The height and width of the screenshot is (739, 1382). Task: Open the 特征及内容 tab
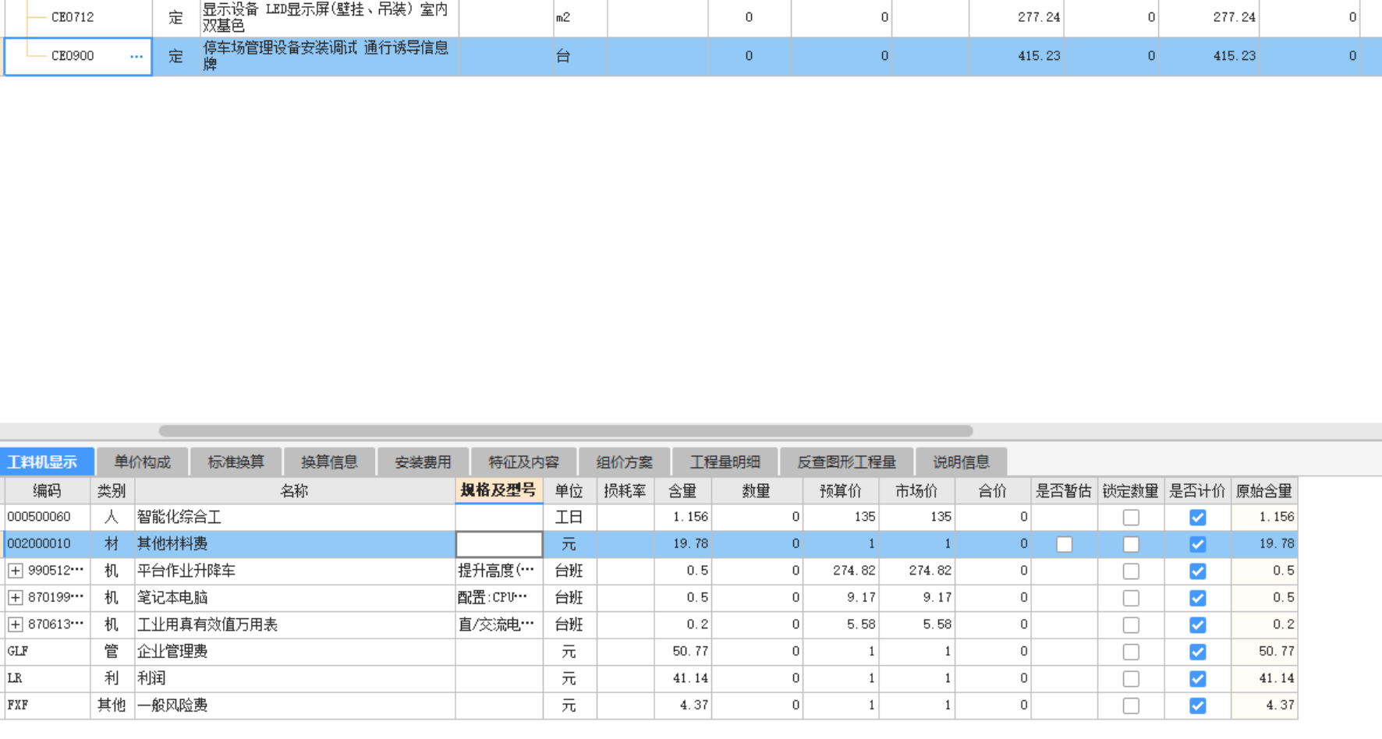[523, 461]
